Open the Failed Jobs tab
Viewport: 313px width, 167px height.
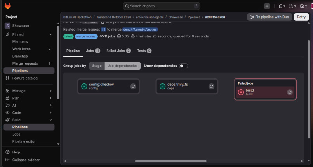(x=118, y=51)
